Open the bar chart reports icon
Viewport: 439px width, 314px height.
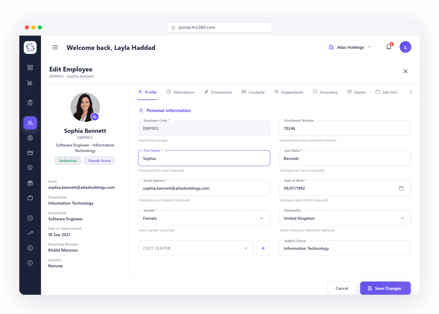point(30,83)
